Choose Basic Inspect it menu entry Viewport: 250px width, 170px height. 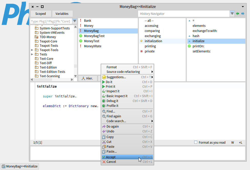pos(127,96)
